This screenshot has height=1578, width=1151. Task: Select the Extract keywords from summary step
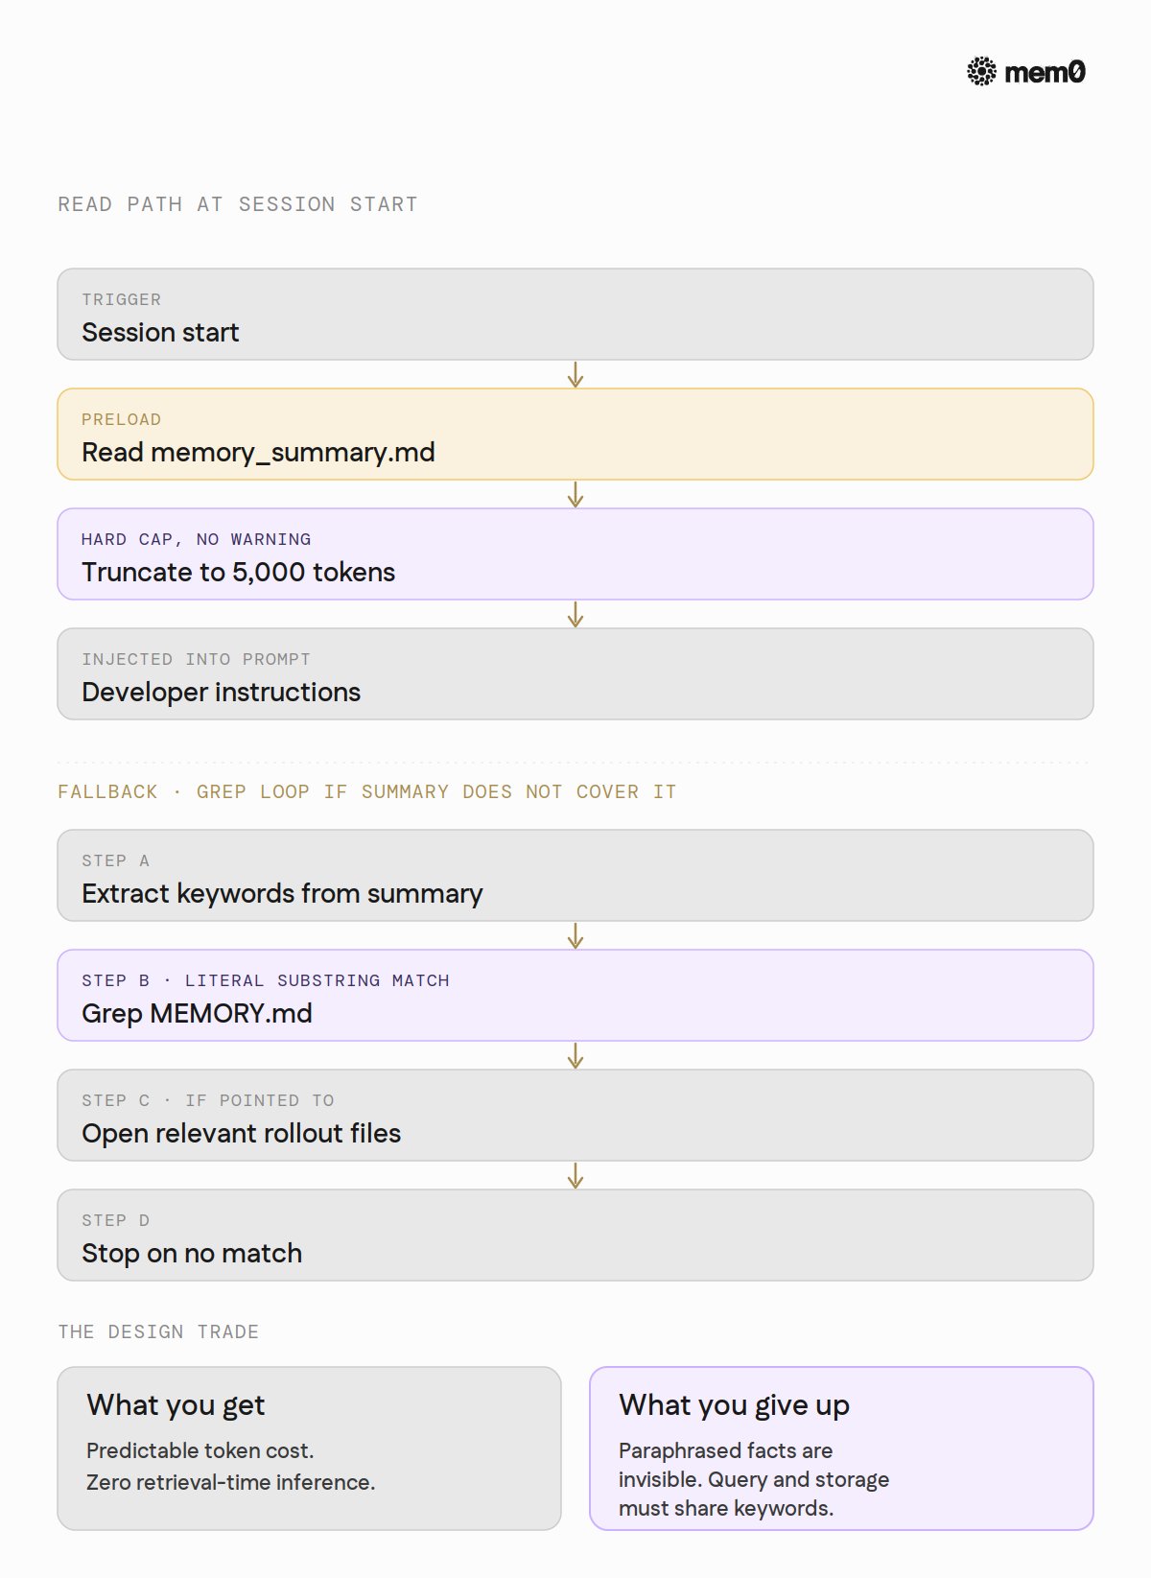pyautogui.click(x=575, y=876)
